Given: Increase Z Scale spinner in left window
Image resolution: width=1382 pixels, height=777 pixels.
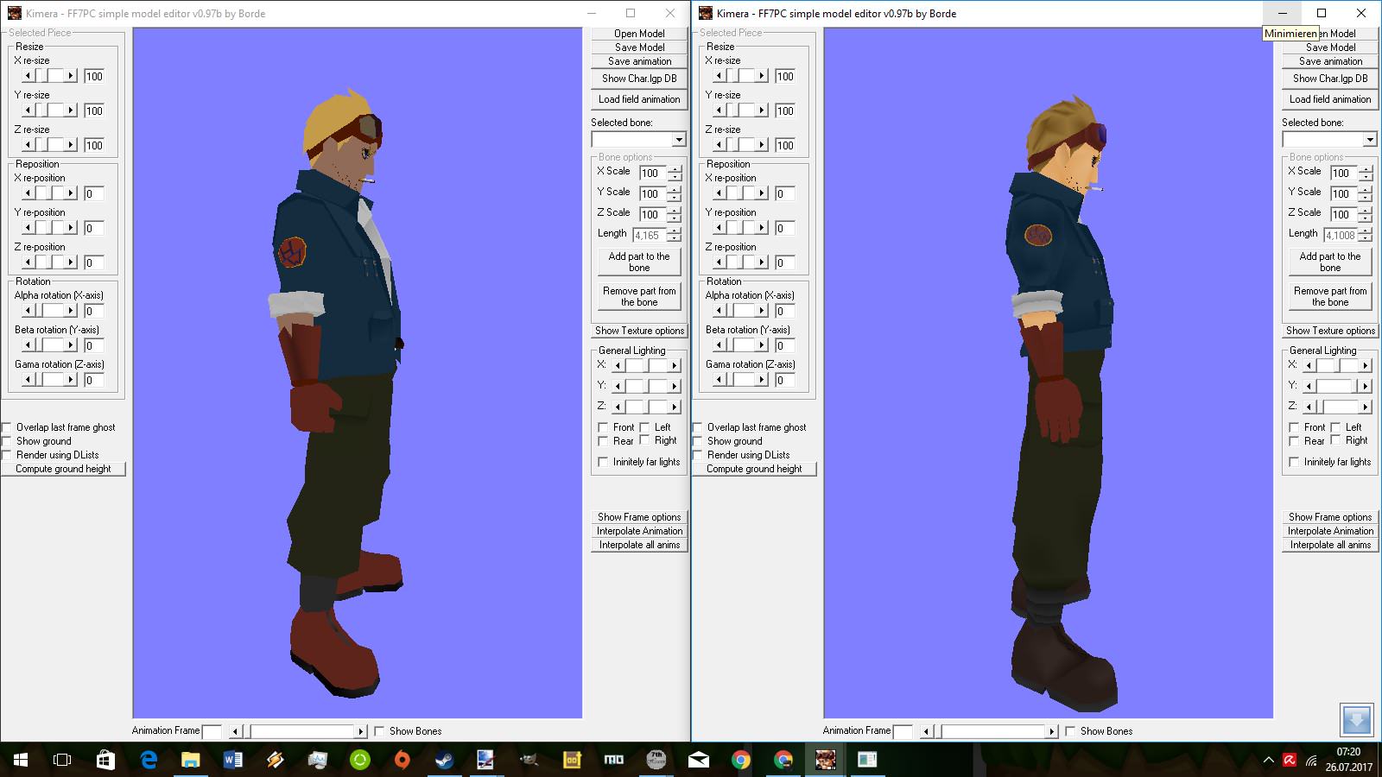Looking at the screenshot, I should click(675, 210).
